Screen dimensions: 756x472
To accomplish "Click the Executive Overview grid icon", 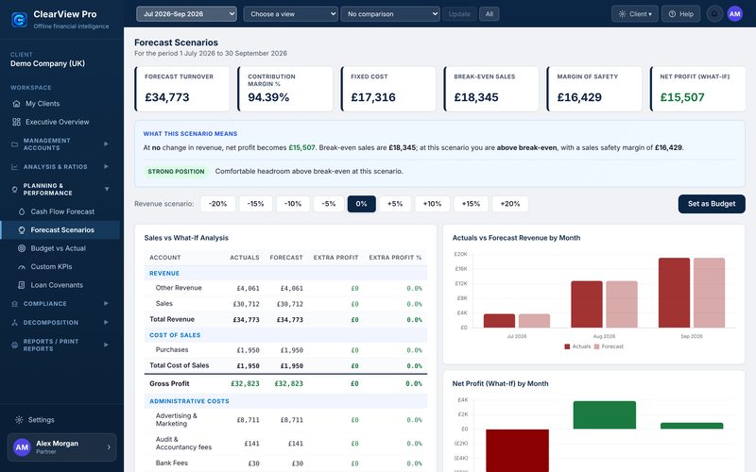I will click(x=16, y=122).
